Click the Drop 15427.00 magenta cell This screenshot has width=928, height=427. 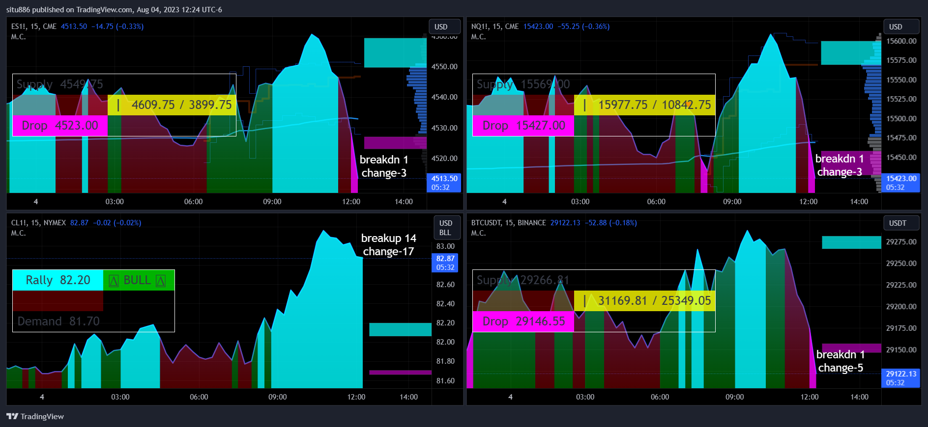coord(523,126)
